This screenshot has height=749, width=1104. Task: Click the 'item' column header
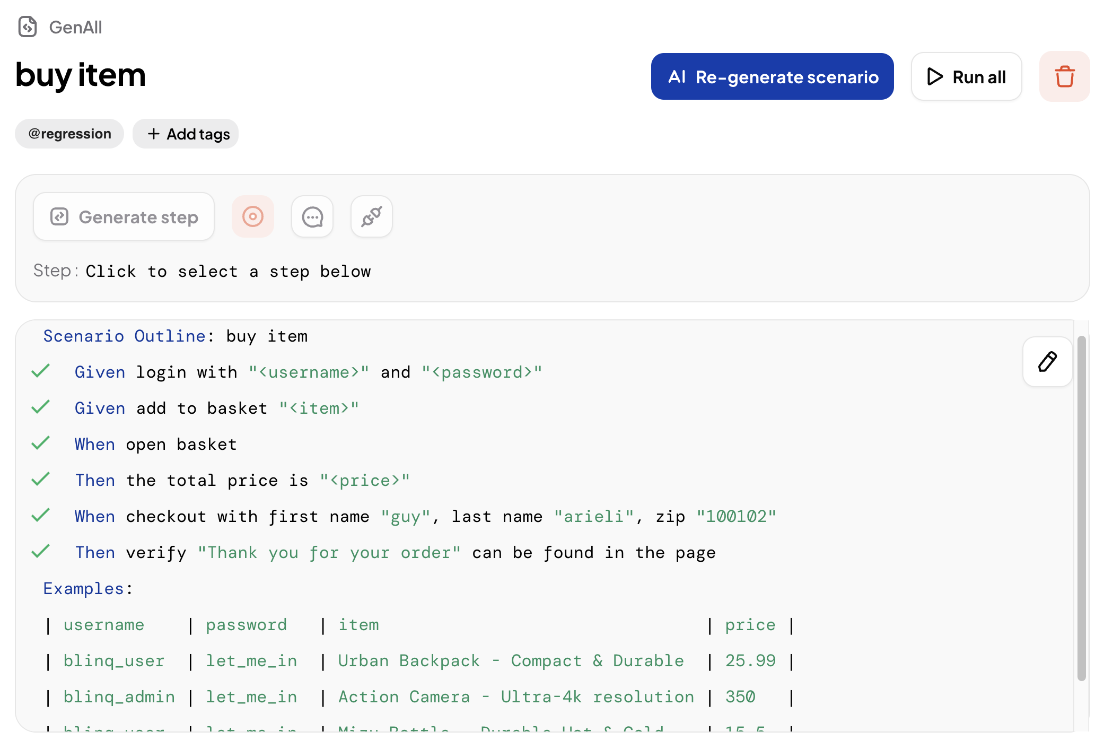pos(359,625)
